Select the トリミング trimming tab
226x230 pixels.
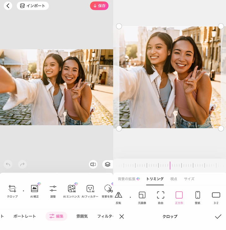click(x=155, y=179)
